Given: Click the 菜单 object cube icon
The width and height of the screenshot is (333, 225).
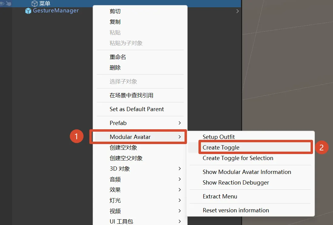Looking at the screenshot, I should (35, 4).
